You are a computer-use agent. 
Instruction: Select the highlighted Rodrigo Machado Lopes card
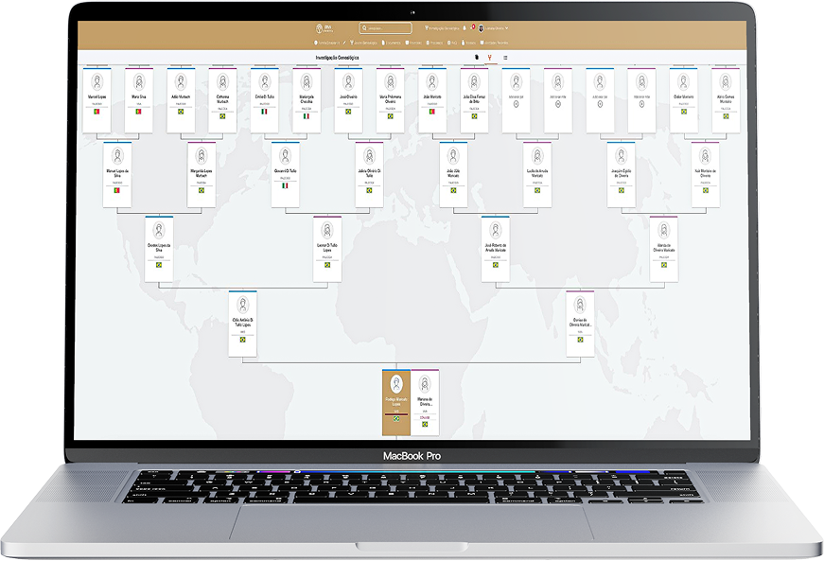396,402
